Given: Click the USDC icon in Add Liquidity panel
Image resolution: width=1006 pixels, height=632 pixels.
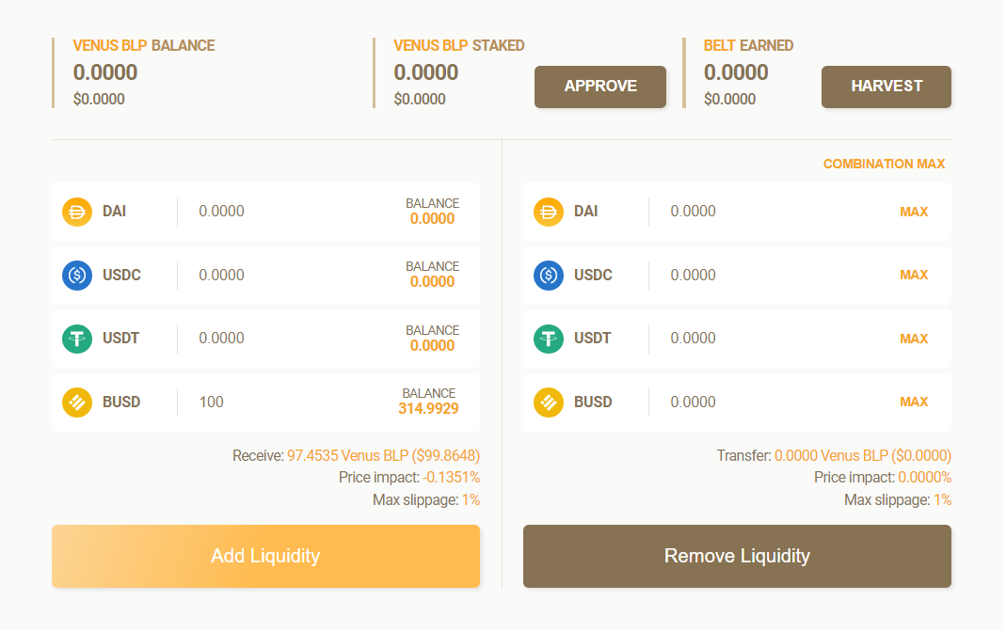Looking at the screenshot, I should (77, 276).
